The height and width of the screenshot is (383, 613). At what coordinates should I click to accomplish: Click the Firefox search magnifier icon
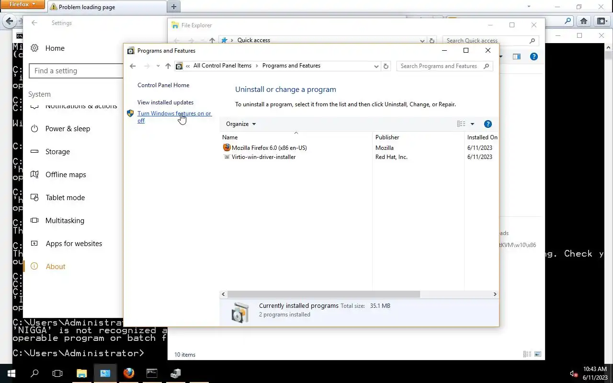568,21
